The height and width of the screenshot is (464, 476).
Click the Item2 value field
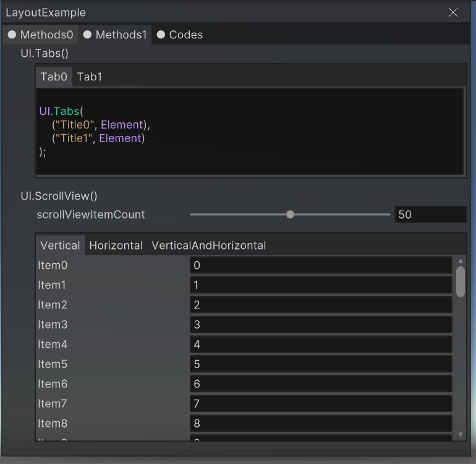pyautogui.click(x=321, y=305)
